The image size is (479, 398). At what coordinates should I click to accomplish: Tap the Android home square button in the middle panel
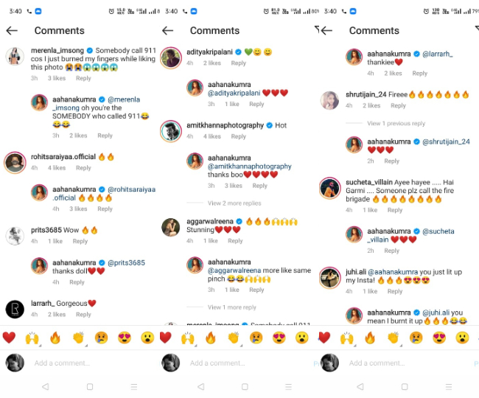pyautogui.click(x=245, y=386)
